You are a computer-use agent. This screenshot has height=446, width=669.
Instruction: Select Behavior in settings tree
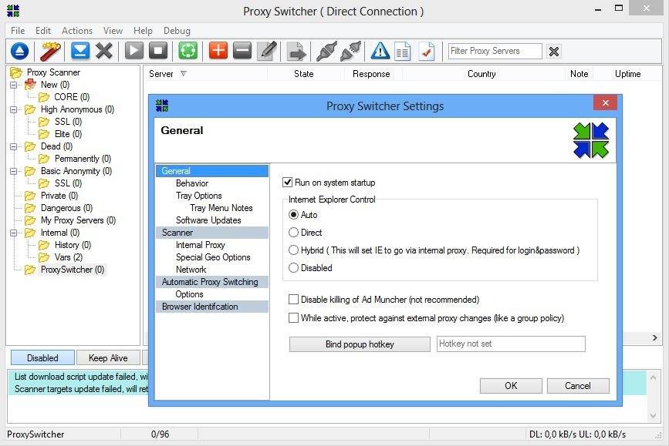pyautogui.click(x=192, y=183)
